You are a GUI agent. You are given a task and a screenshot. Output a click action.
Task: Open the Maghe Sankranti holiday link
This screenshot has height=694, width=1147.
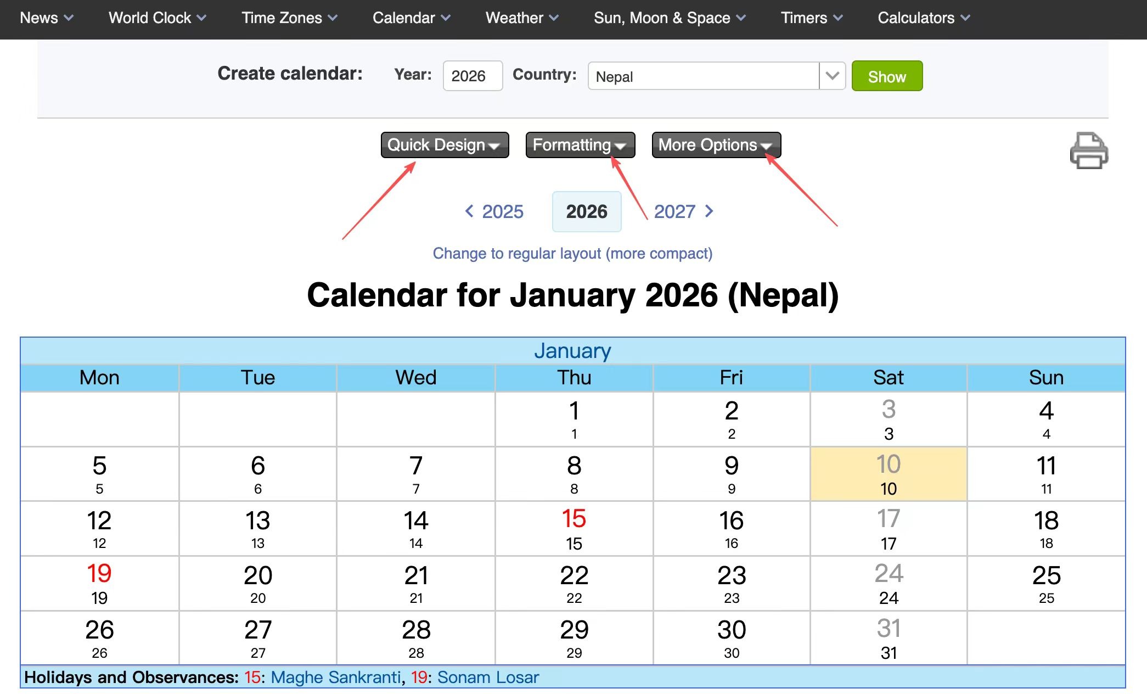coord(336,677)
